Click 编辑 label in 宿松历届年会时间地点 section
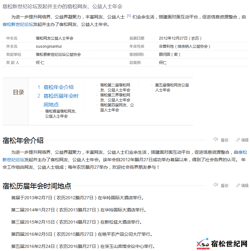This screenshot has width=250, height=251. tap(245, 186)
